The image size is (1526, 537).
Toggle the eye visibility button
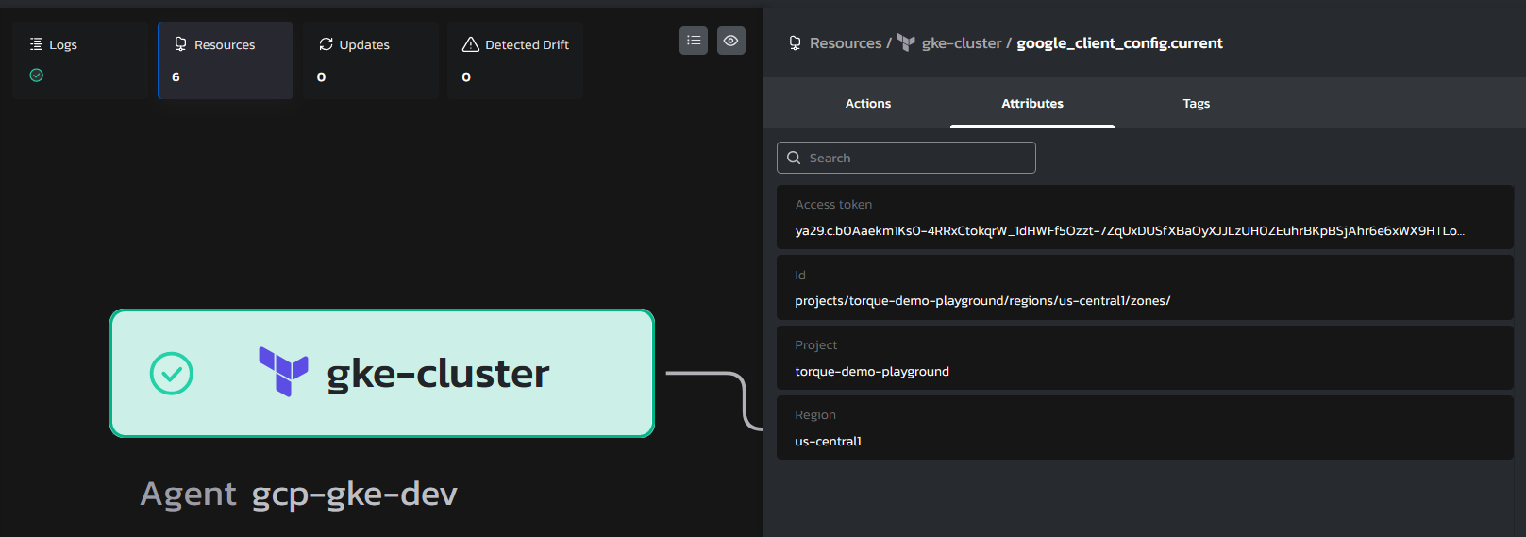(x=730, y=41)
